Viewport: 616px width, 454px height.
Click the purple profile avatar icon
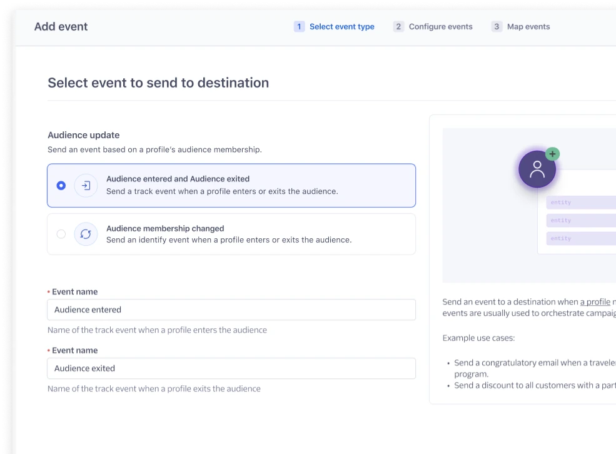(x=537, y=169)
